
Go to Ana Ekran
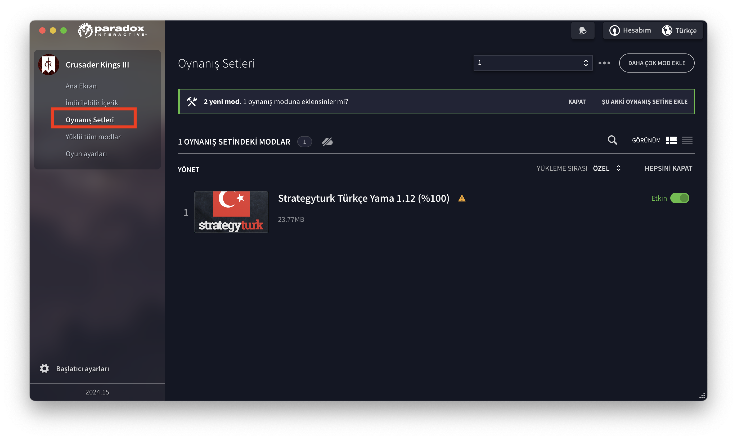81,86
